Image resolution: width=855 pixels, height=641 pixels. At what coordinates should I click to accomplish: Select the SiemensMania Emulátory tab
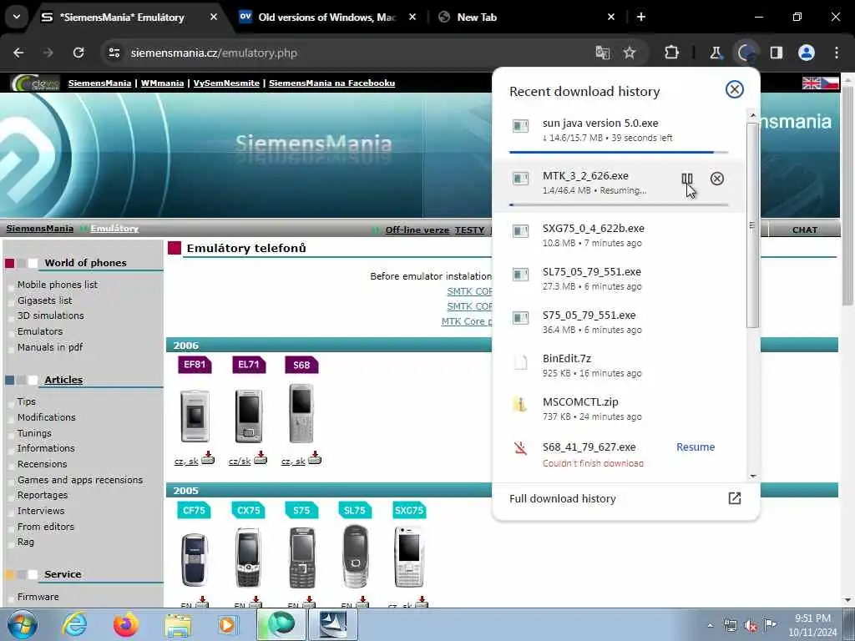click(x=120, y=17)
